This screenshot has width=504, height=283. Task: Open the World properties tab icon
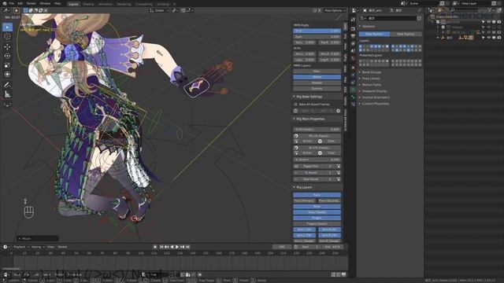(x=354, y=59)
